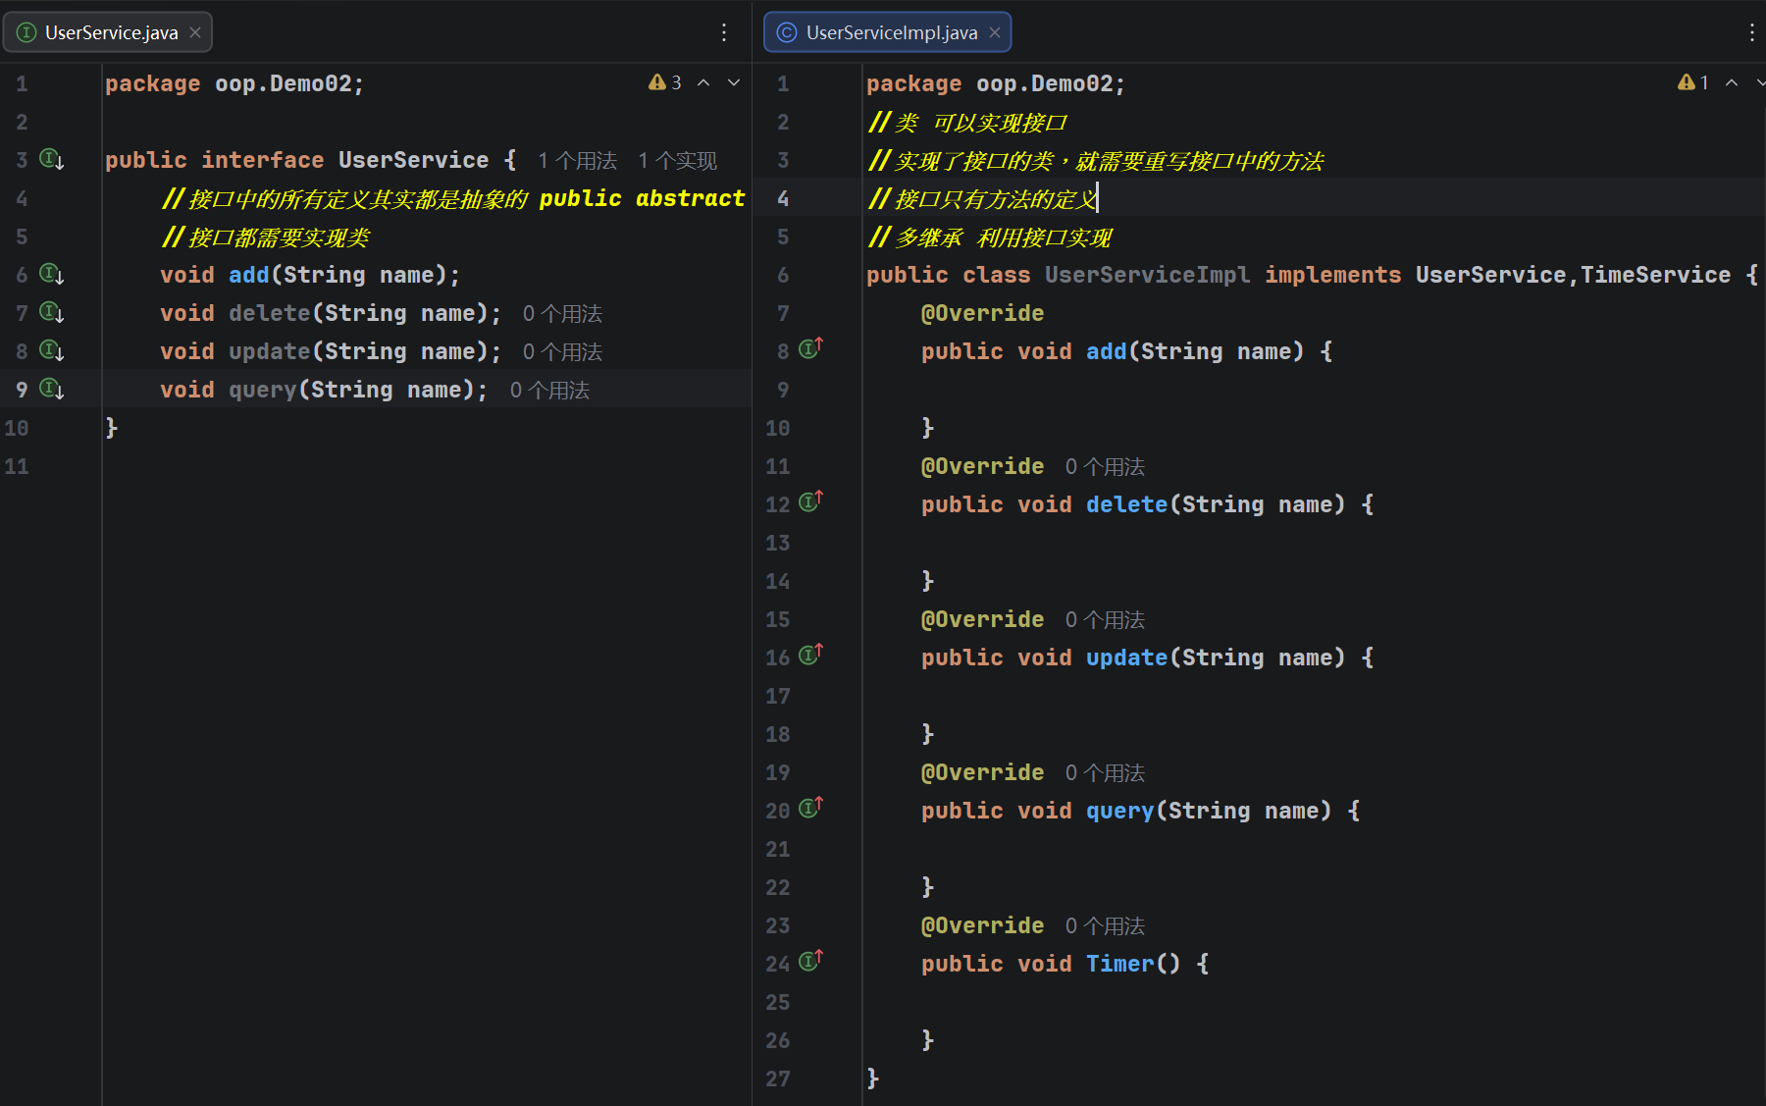Jump to previous highlighted error in UserService
This screenshot has height=1106, width=1766.
703,82
